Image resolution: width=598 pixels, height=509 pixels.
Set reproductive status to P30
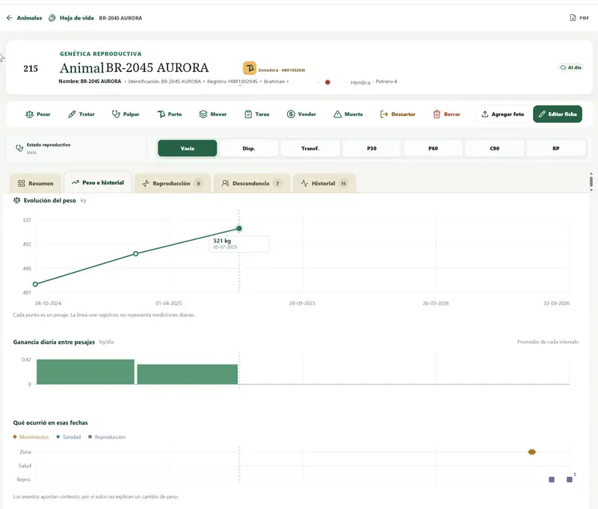point(372,148)
